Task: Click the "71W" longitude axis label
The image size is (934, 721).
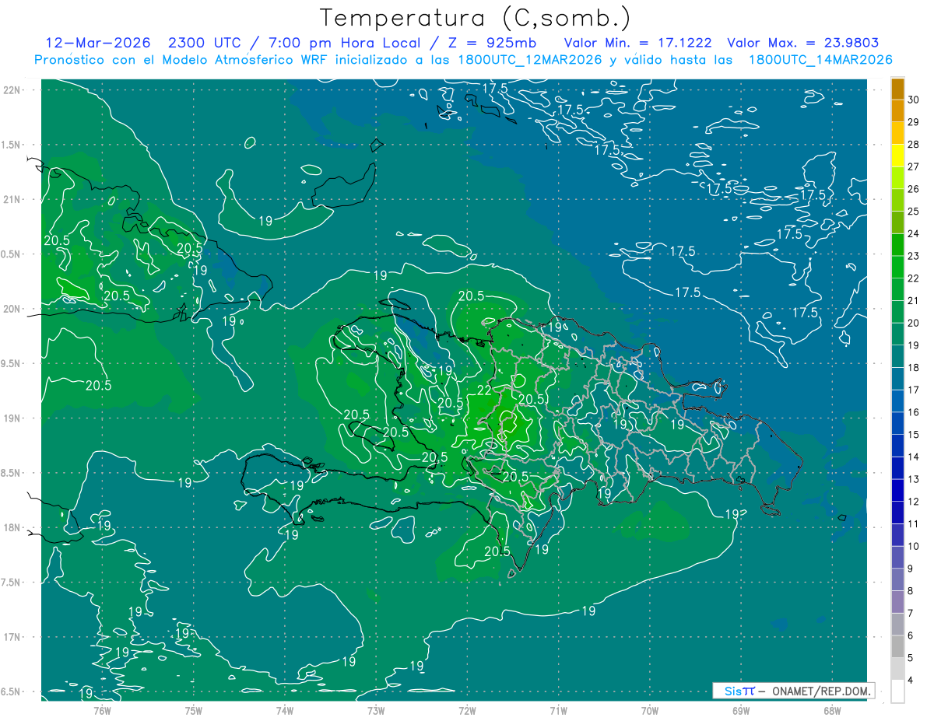Action: (558, 710)
